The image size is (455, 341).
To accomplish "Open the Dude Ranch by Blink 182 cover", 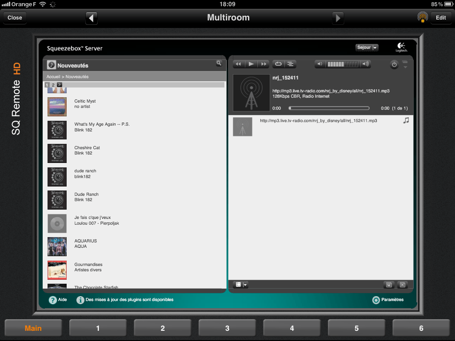I will [x=57, y=200].
